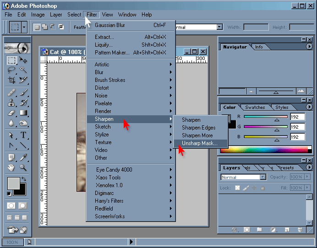
Task: Select the Brush tool
Action: point(23,93)
